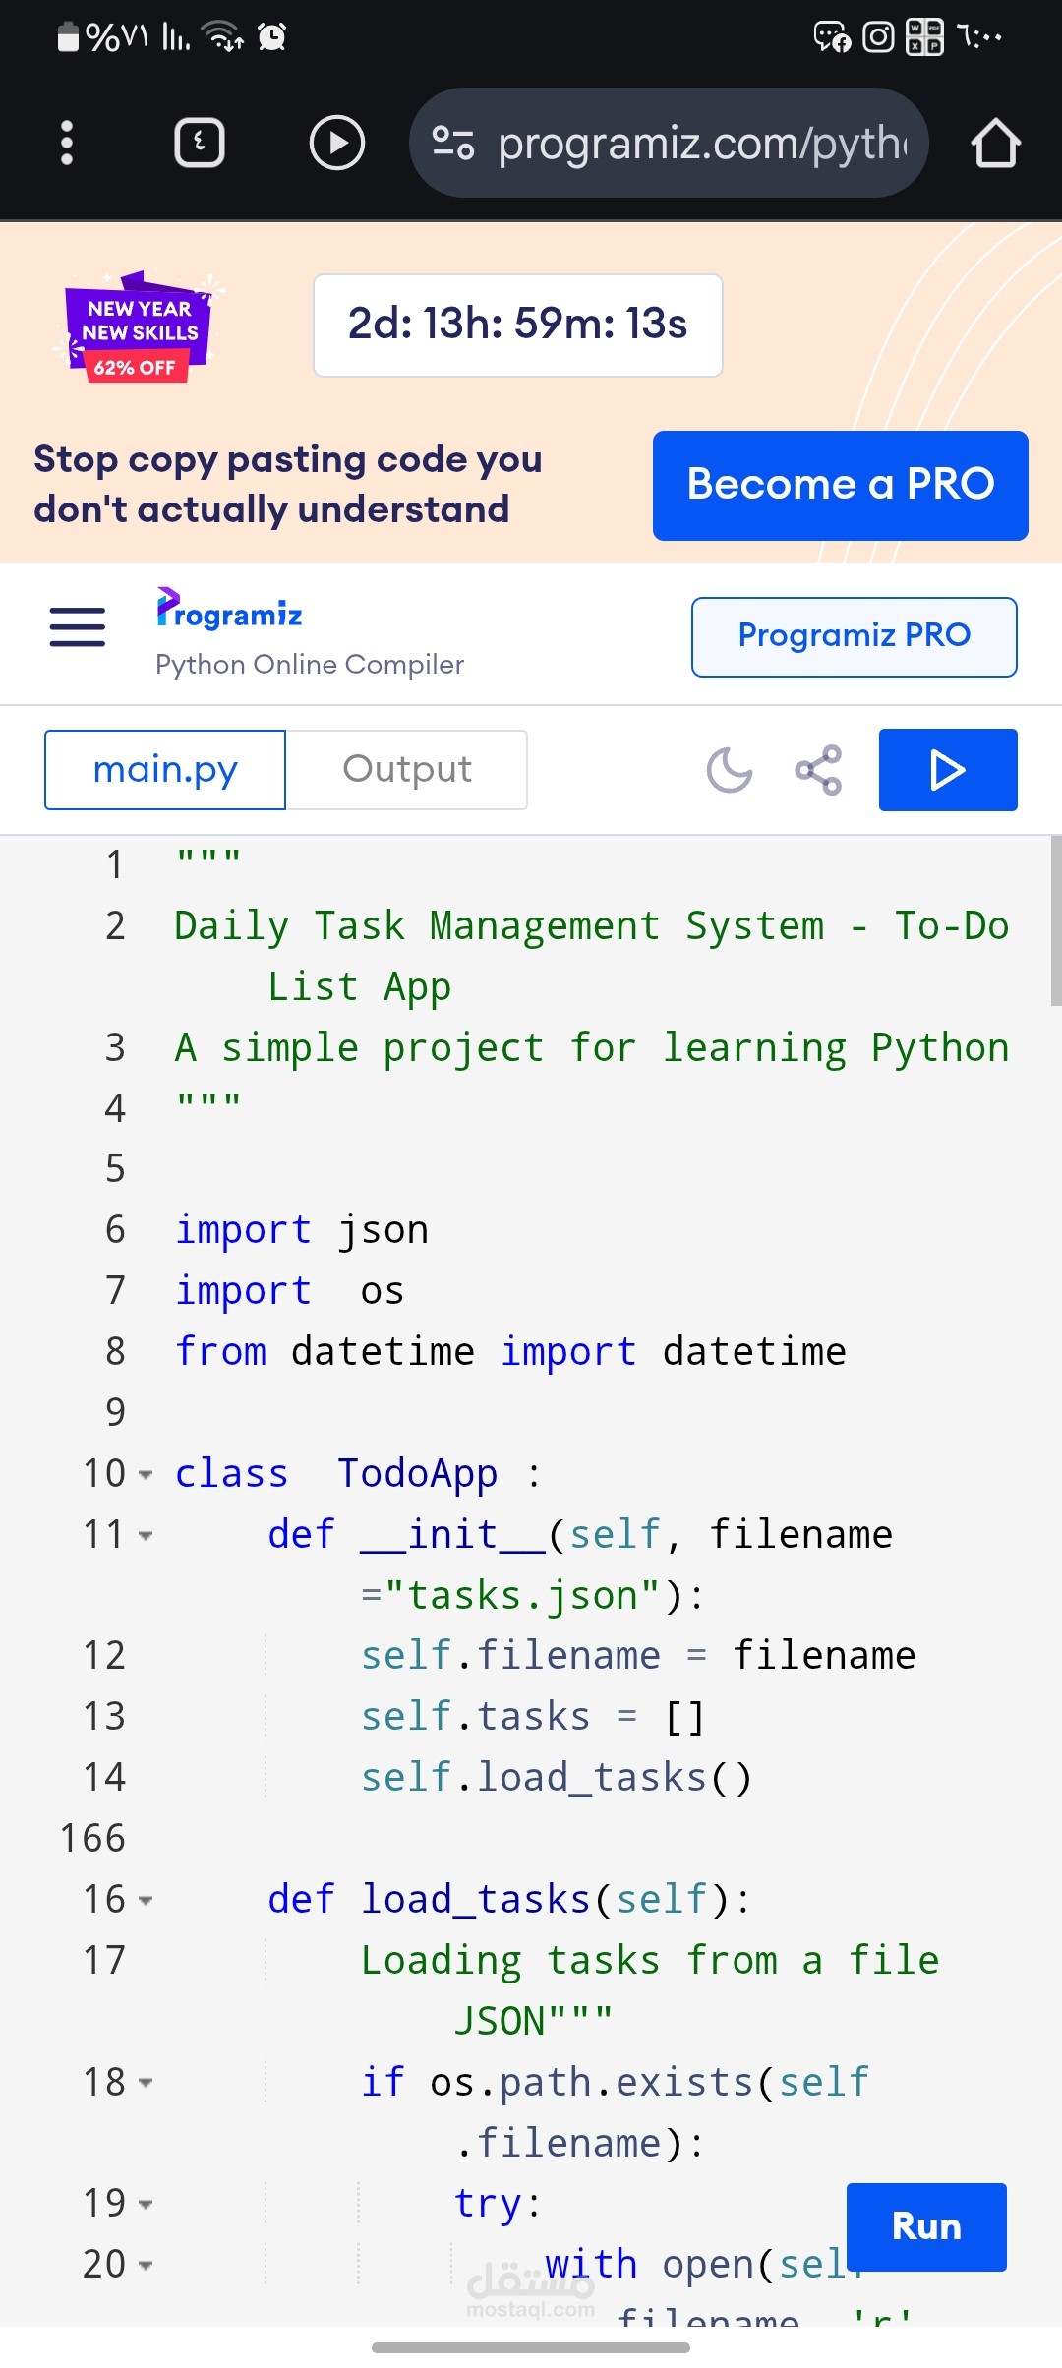Click the Wi-Fi icon in status bar
This screenshot has height=2368, width=1062.
coord(222,37)
